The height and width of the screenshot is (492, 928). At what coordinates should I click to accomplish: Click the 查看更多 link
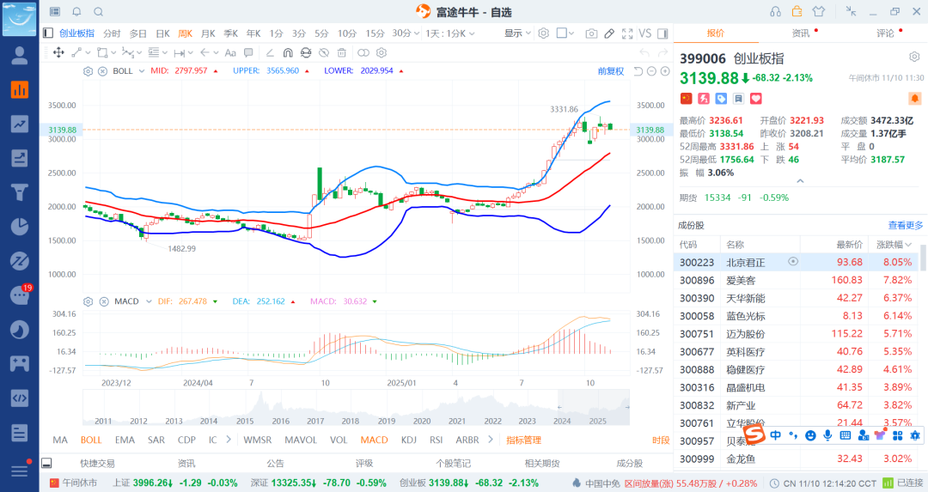click(905, 225)
